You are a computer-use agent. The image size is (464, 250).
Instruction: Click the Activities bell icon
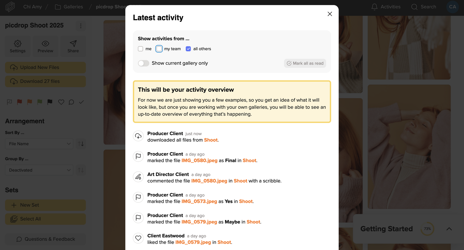click(374, 7)
